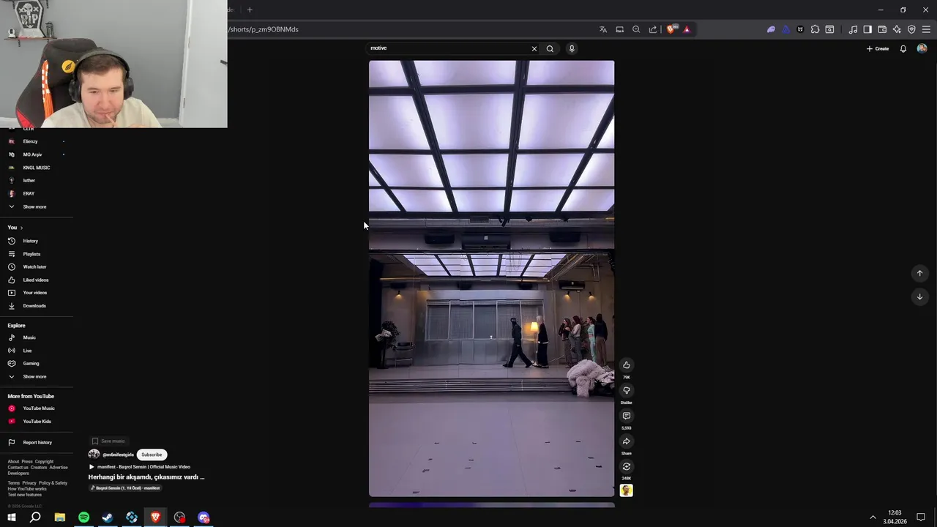This screenshot has height=527, width=937.
Task: Clear the search box text
Action: (x=534, y=48)
